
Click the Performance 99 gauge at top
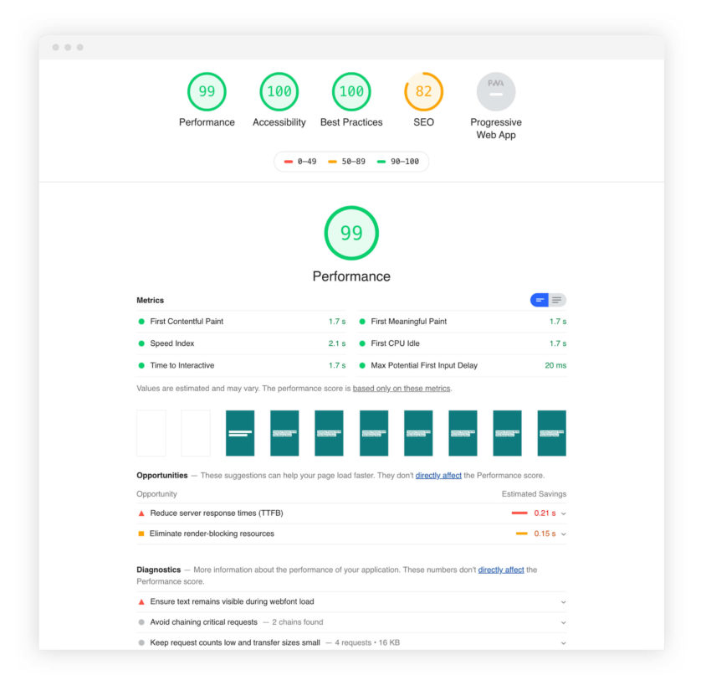point(207,91)
